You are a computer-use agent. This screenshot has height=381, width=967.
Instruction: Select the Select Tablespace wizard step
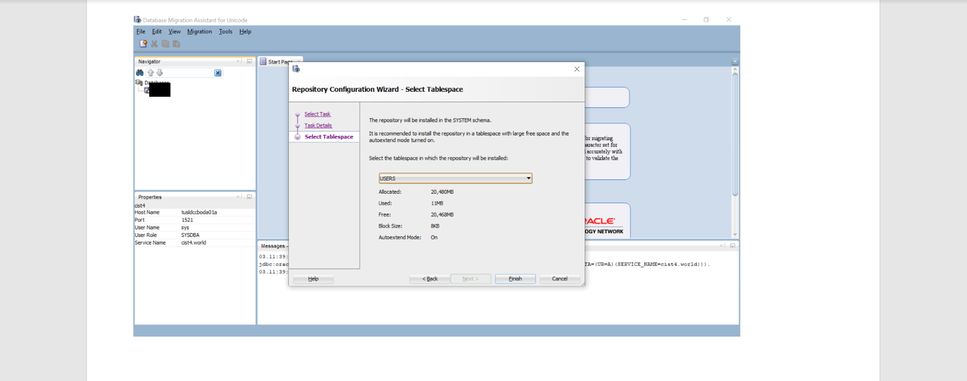pyautogui.click(x=329, y=137)
